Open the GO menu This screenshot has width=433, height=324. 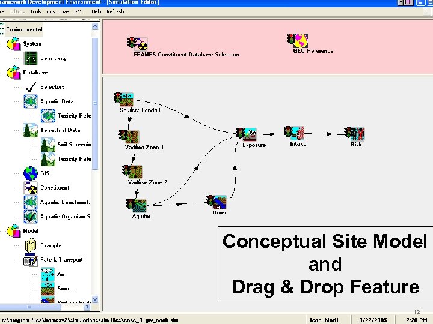pyautogui.click(x=80, y=11)
